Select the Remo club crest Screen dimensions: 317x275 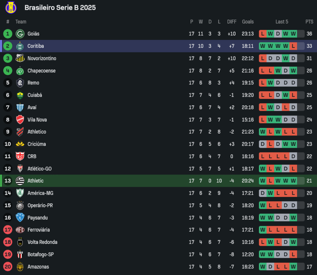pyautogui.click(x=20, y=83)
